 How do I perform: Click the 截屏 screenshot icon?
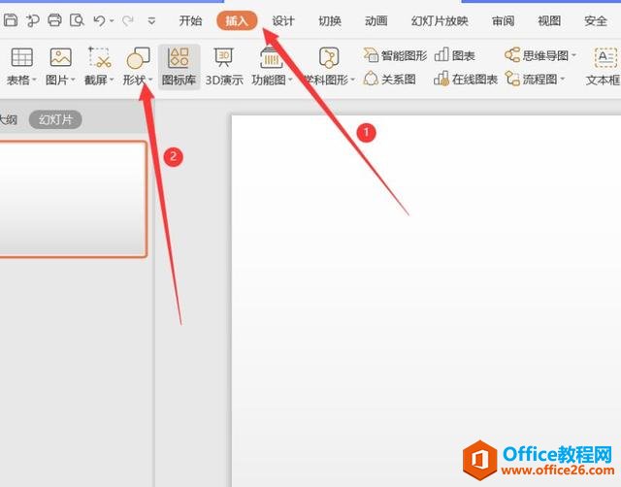(99, 58)
